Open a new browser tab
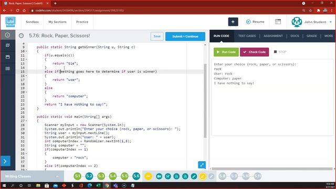Screen dimensions: 336x189 pyautogui.click(x=55, y=3)
